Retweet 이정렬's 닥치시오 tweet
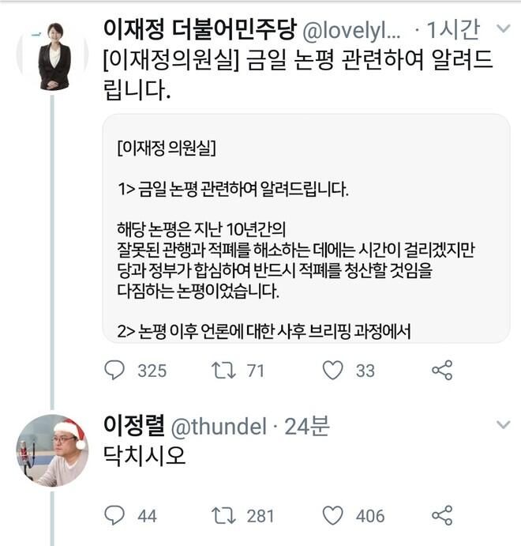521x546 pixels. 224,516
